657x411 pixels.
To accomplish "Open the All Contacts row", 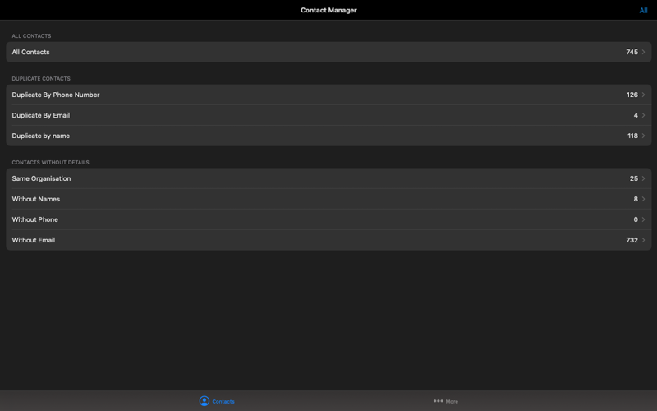I will point(328,52).
